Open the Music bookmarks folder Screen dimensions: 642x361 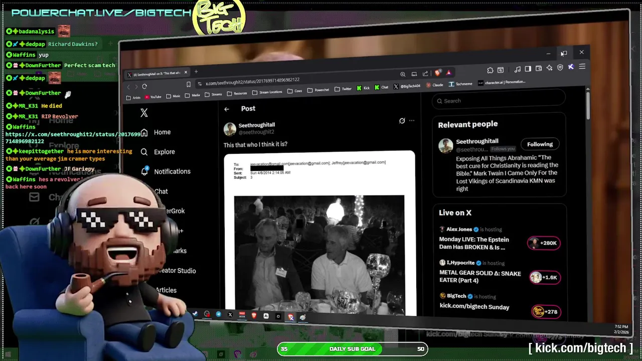click(173, 96)
